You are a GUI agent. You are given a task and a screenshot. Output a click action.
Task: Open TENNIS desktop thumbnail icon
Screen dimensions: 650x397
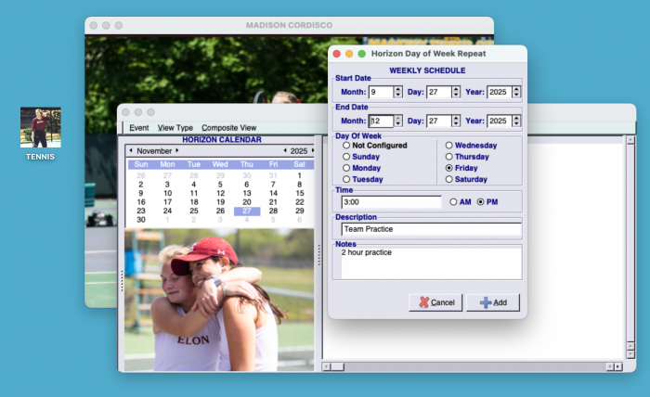coord(41,128)
